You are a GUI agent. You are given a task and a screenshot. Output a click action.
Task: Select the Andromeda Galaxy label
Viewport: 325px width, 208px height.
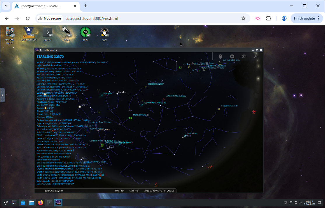pyautogui.click(x=176, y=96)
